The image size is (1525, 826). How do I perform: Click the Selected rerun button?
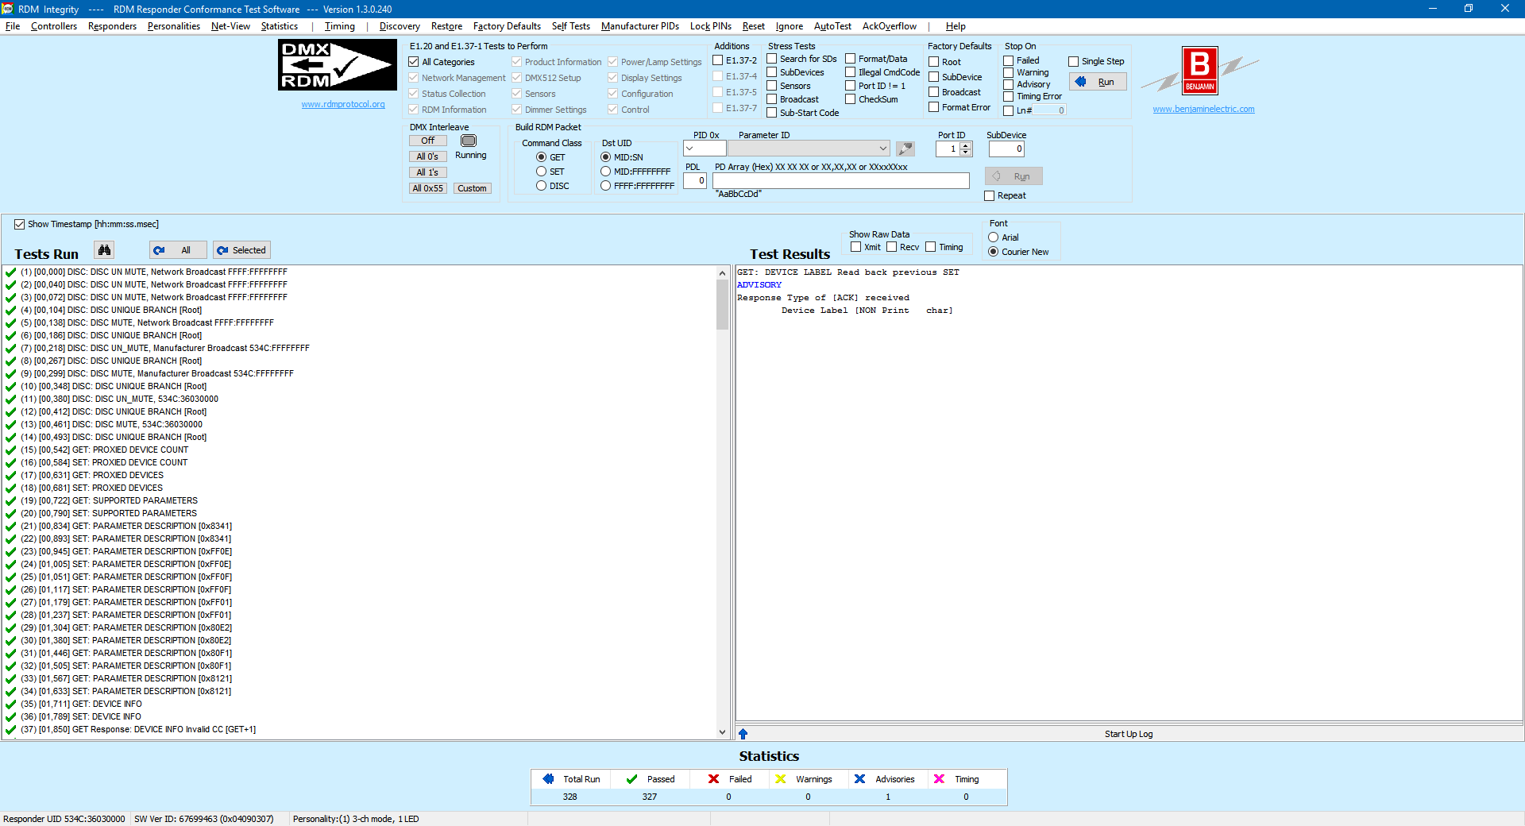click(x=241, y=250)
